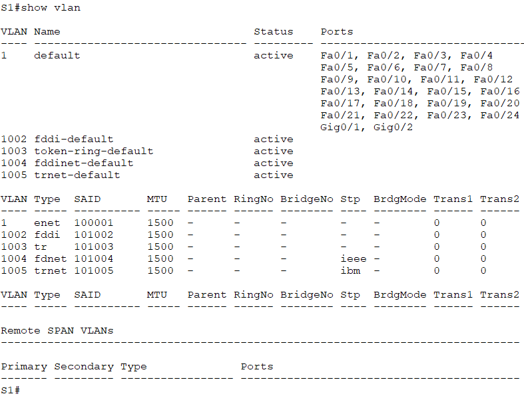The image size is (524, 396).
Task: Click the S1# prompt at bottom
Action: coord(11,389)
